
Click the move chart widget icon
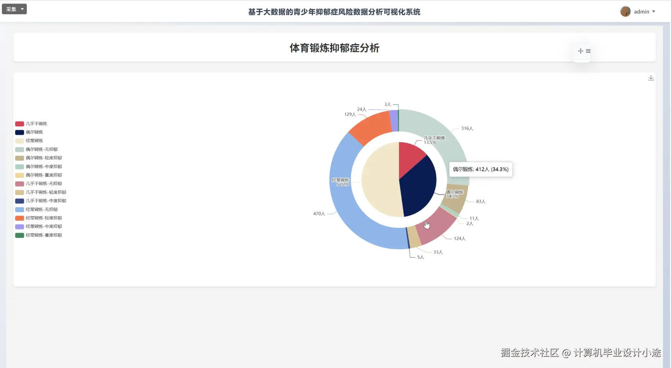(580, 51)
